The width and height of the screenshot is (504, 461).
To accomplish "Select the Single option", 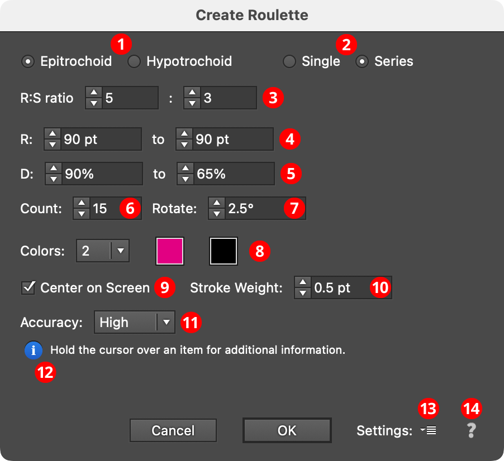I will pyautogui.click(x=289, y=61).
